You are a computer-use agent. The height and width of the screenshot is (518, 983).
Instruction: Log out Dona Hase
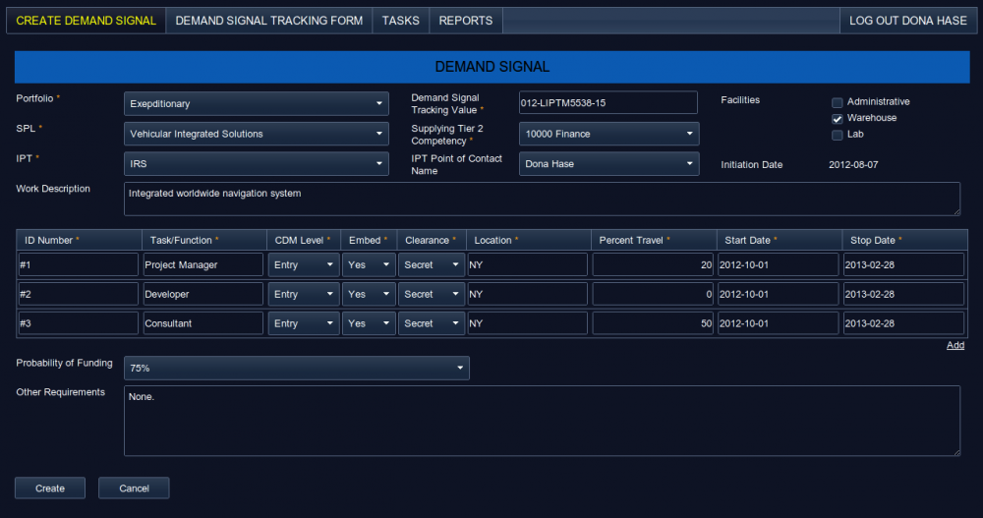point(907,21)
